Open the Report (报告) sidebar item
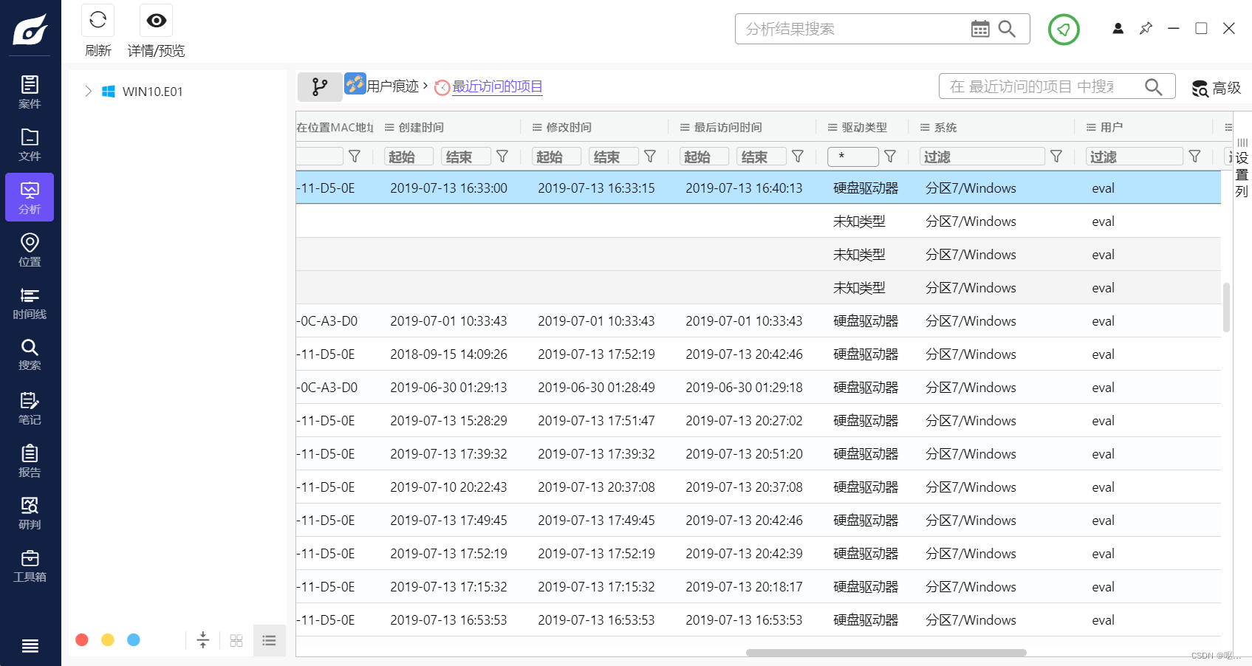 tap(30, 461)
